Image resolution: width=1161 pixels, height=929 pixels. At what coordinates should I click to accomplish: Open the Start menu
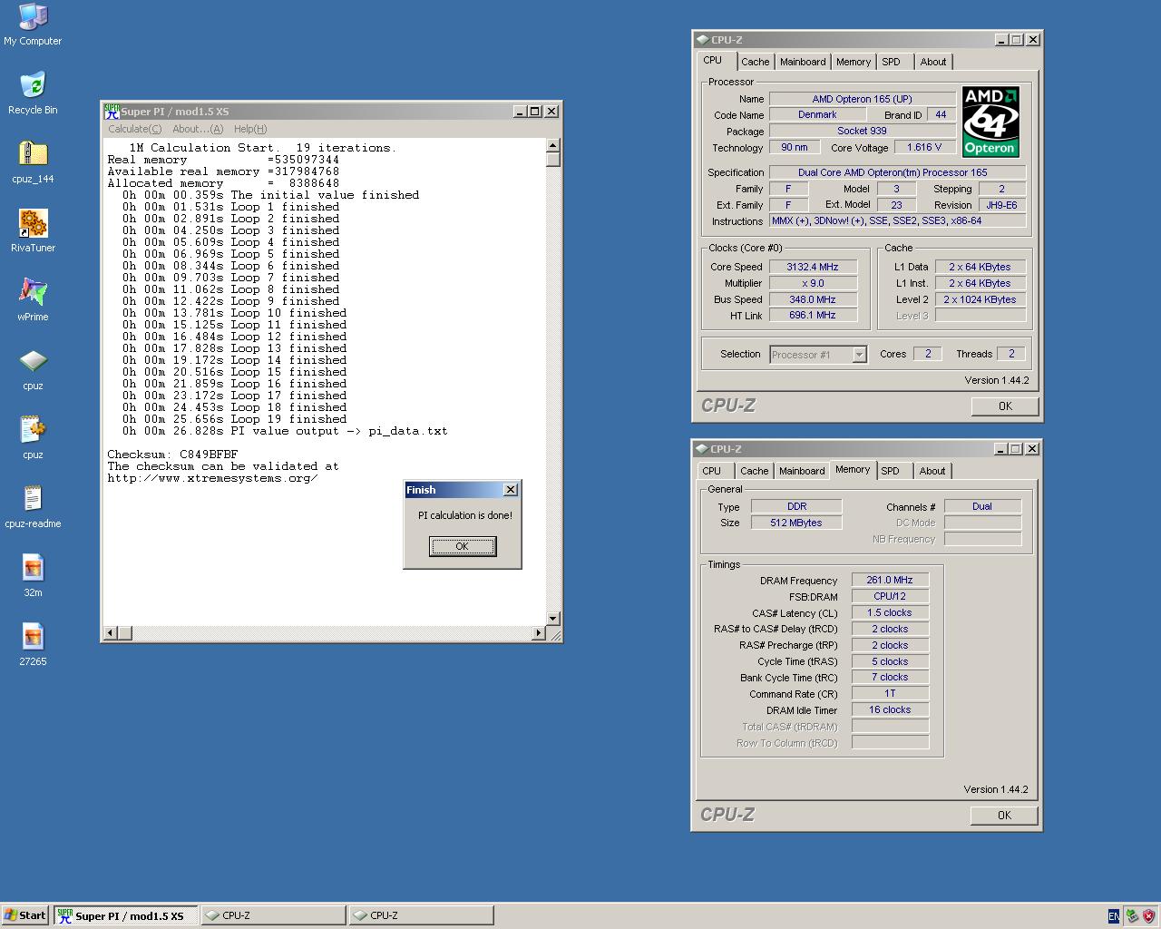25,915
